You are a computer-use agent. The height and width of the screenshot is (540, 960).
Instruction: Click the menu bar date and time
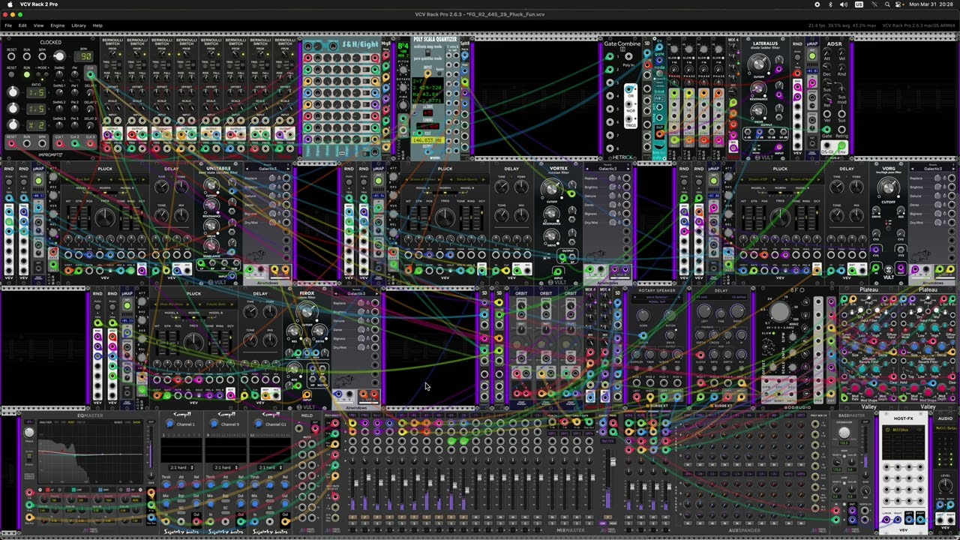(x=930, y=4)
